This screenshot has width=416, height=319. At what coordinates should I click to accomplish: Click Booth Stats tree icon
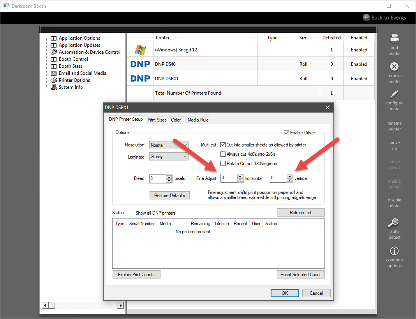(54, 66)
